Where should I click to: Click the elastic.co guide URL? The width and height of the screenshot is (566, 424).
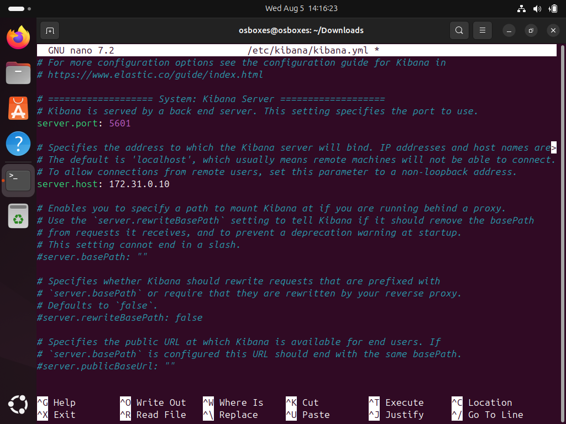(155, 75)
